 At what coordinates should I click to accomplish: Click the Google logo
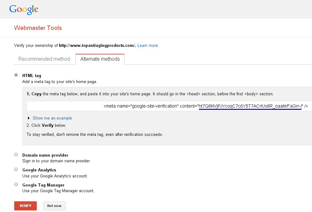coord(24,9)
